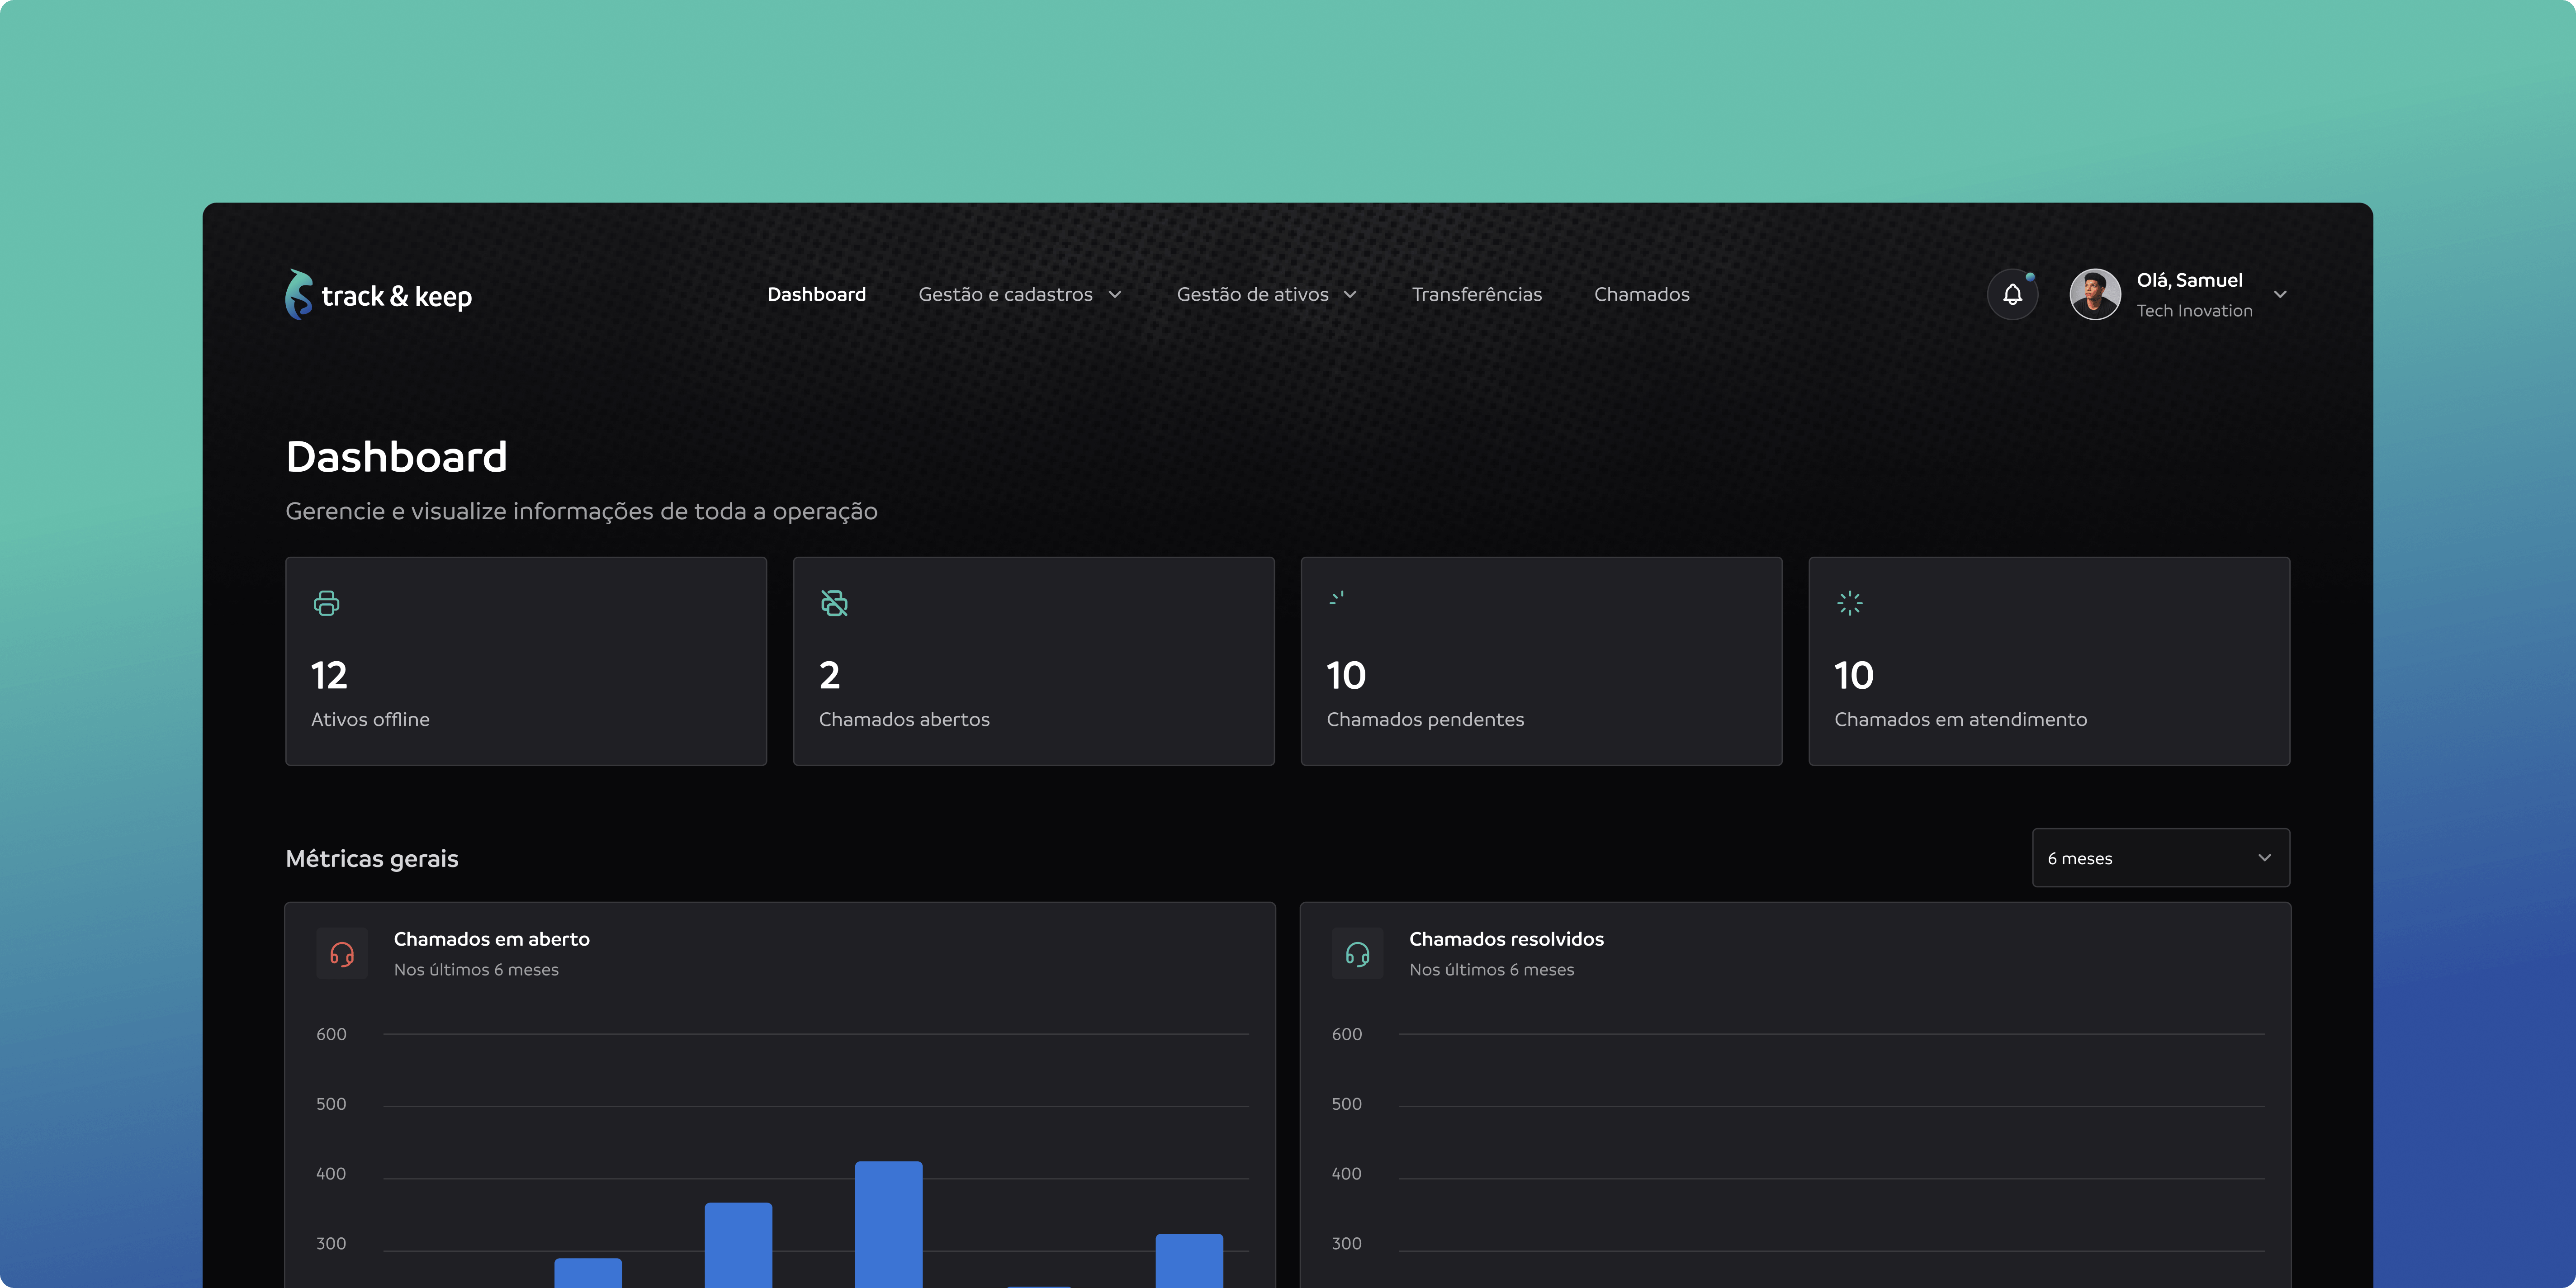The image size is (2576, 1288).
Task: Navigate to Chamados in top nav
Action: (1641, 294)
